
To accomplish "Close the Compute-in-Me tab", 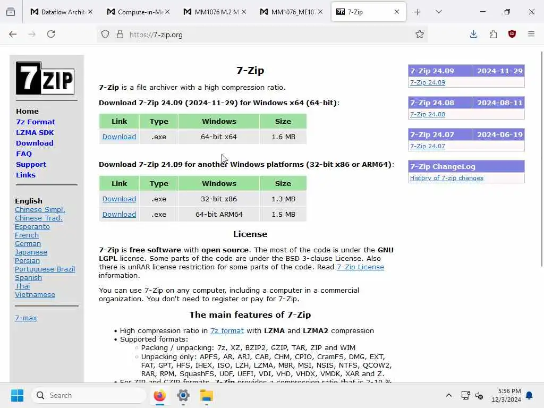I will point(167,12).
